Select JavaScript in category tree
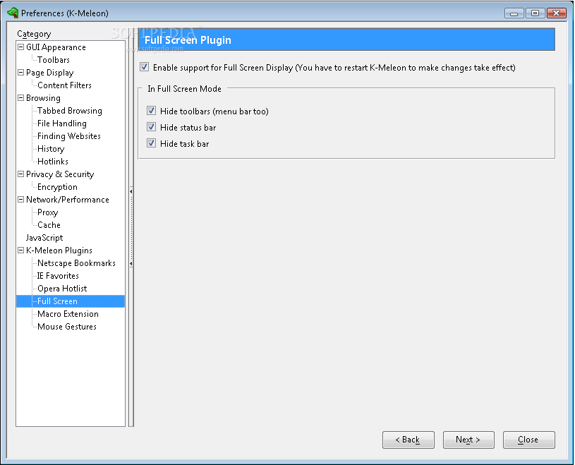 (x=44, y=238)
